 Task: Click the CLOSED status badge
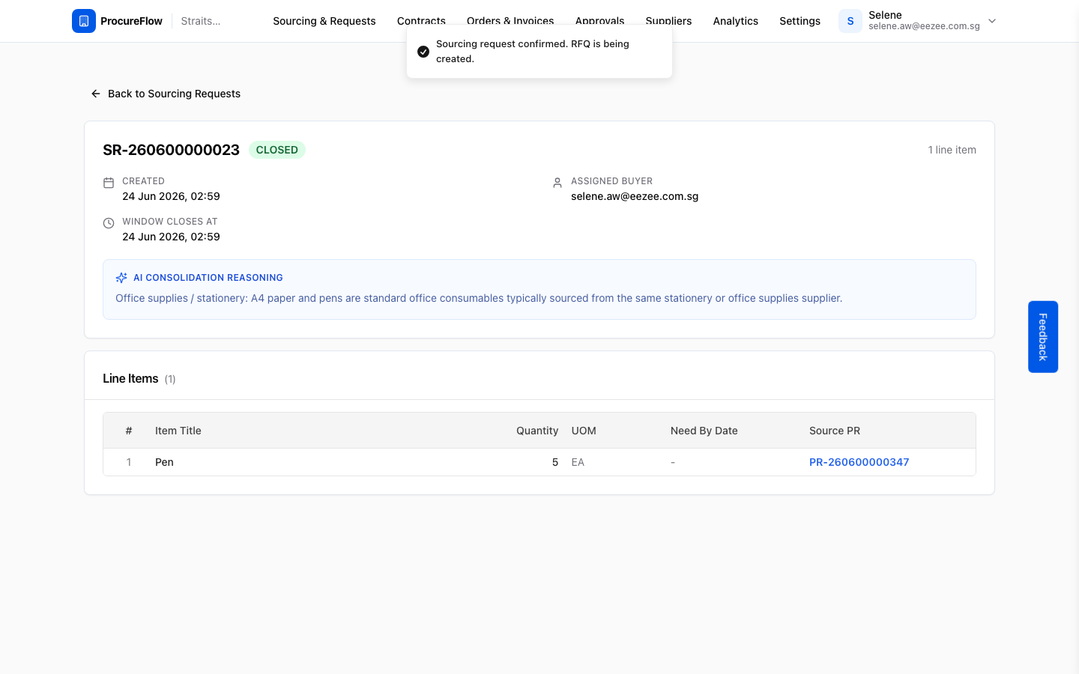(x=277, y=150)
